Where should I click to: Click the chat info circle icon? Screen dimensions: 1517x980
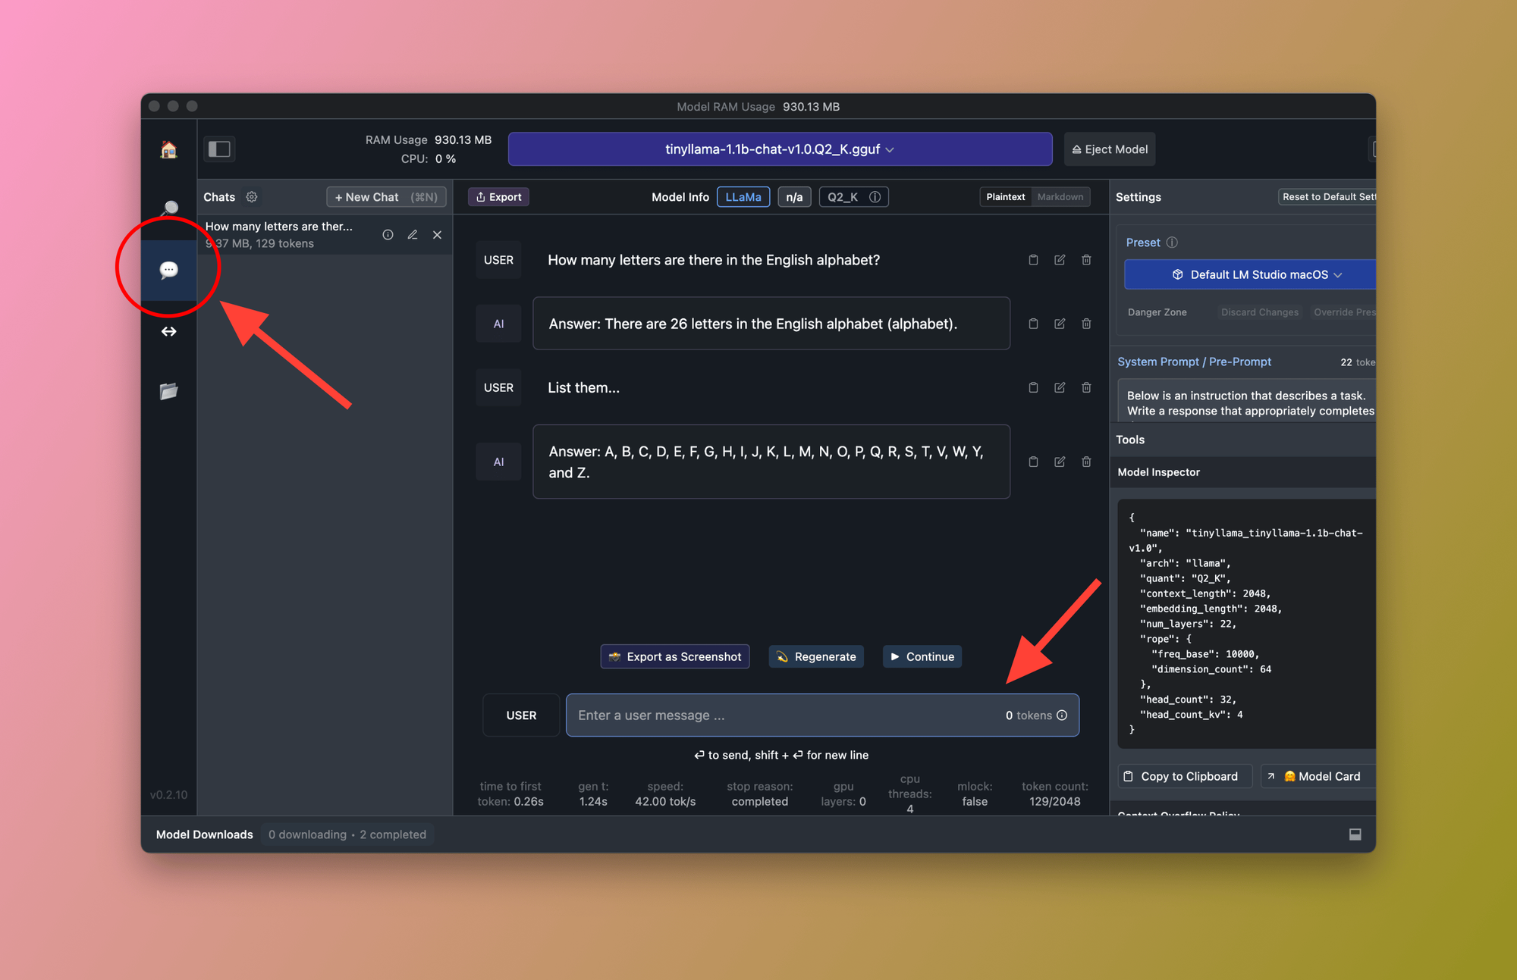[x=389, y=234]
